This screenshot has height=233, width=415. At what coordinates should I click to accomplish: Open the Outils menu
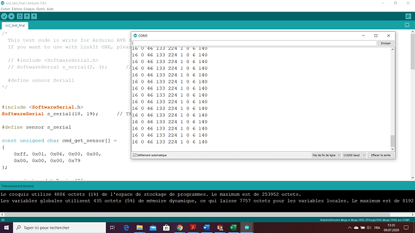pos(40,9)
